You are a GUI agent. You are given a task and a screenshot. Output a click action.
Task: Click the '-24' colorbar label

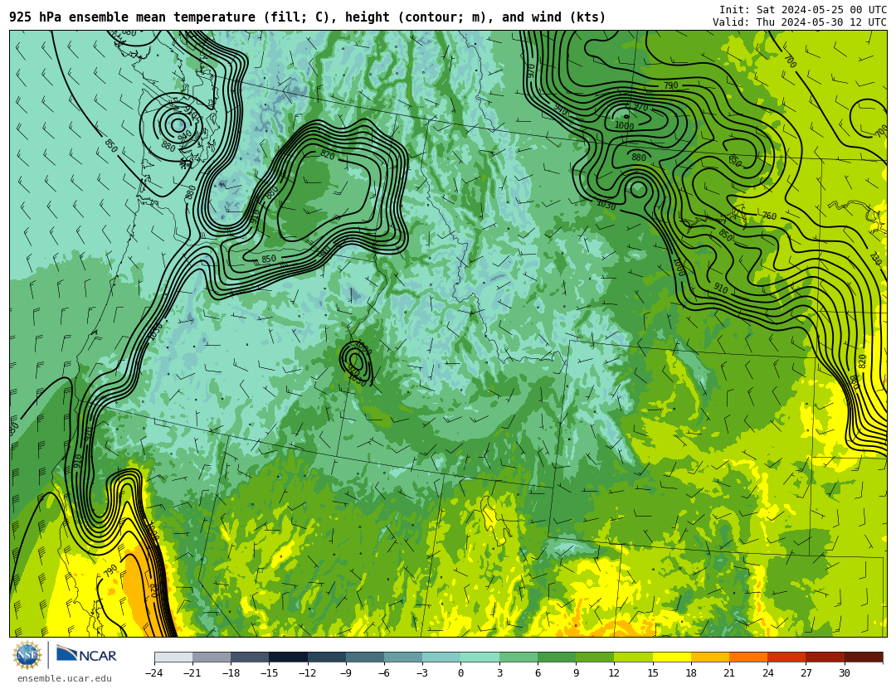pos(153,673)
